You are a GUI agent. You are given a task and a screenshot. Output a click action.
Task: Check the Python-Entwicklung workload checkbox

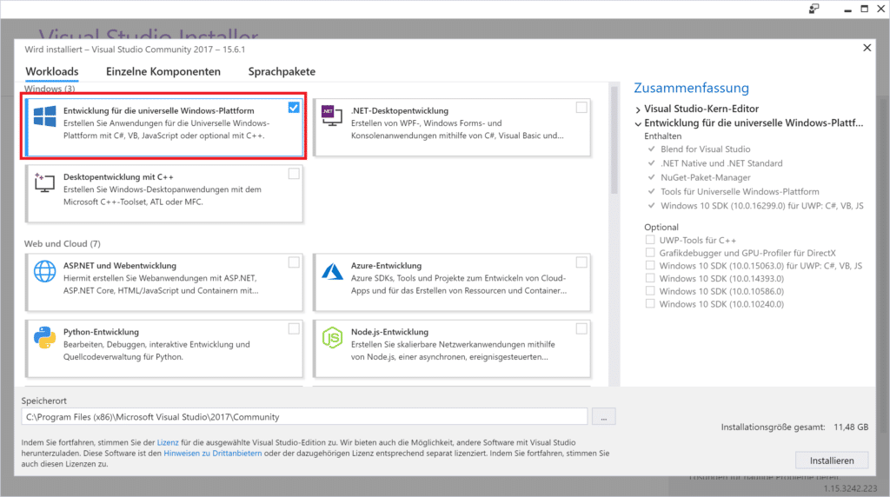point(294,328)
